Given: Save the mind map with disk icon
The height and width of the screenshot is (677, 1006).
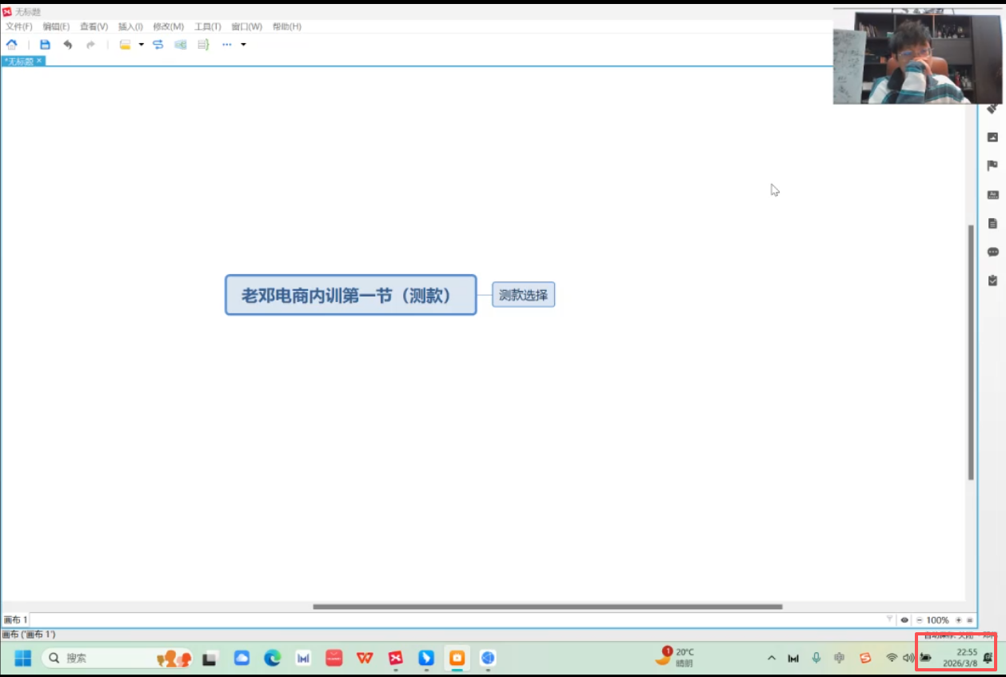Looking at the screenshot, I should point(45,45).
